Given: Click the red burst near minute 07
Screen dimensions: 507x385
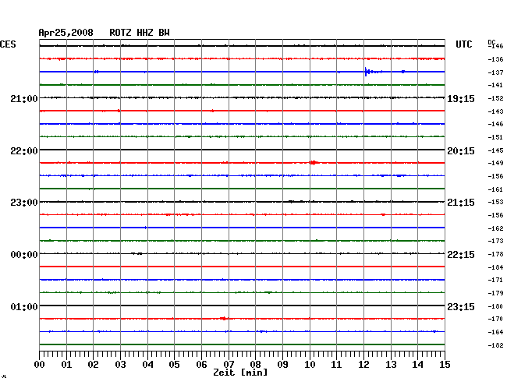Looking at the screenshot, I should [224, 319].
